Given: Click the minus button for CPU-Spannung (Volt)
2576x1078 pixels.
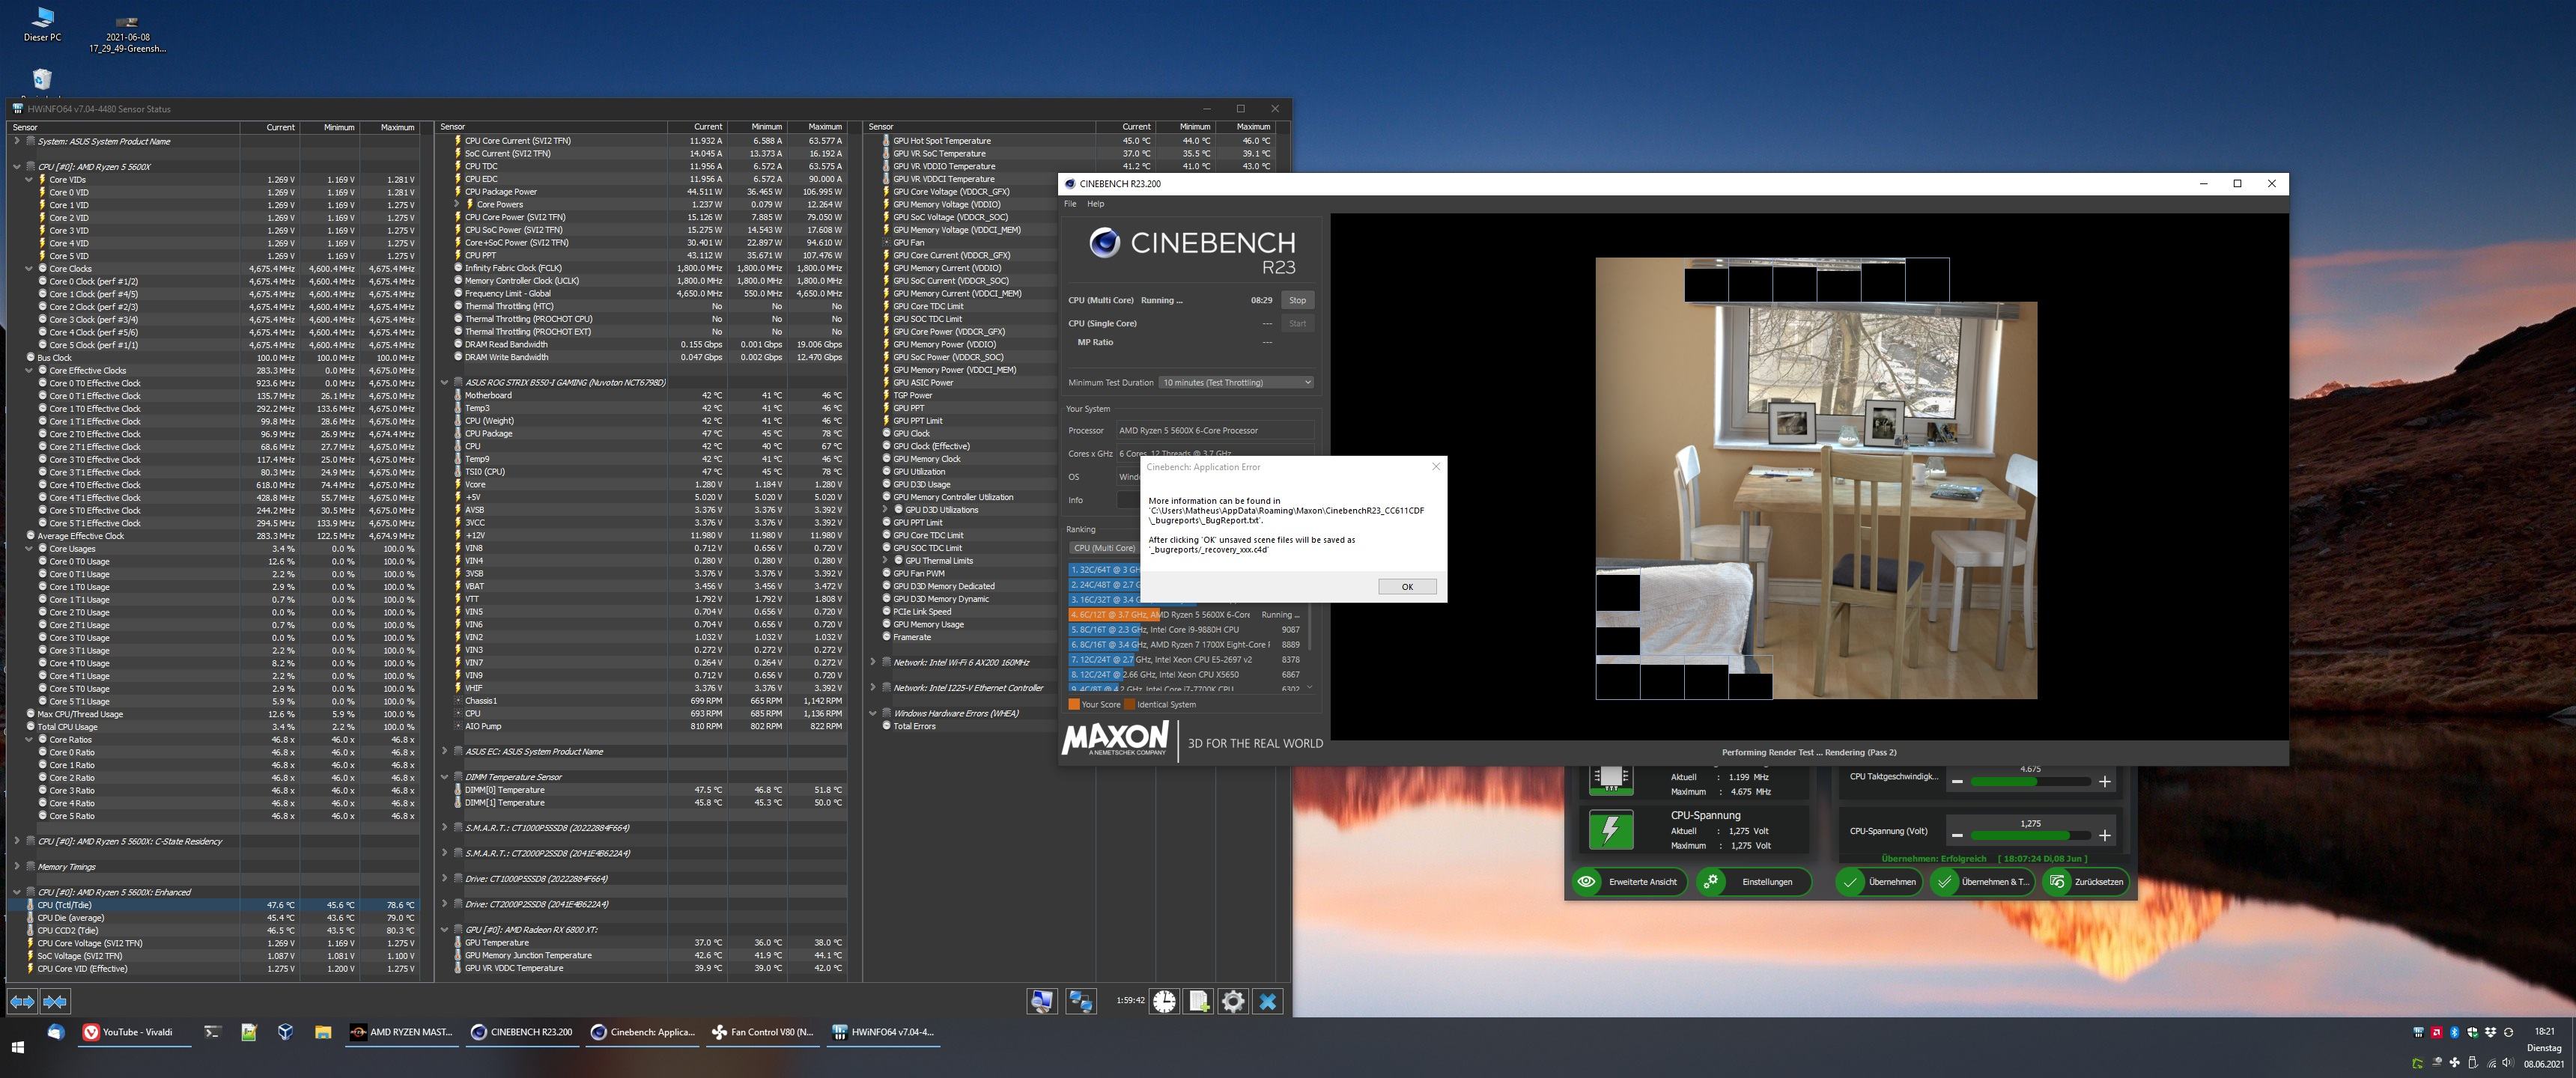Looking at the screenshot, I should click(x=1957, y=835).
